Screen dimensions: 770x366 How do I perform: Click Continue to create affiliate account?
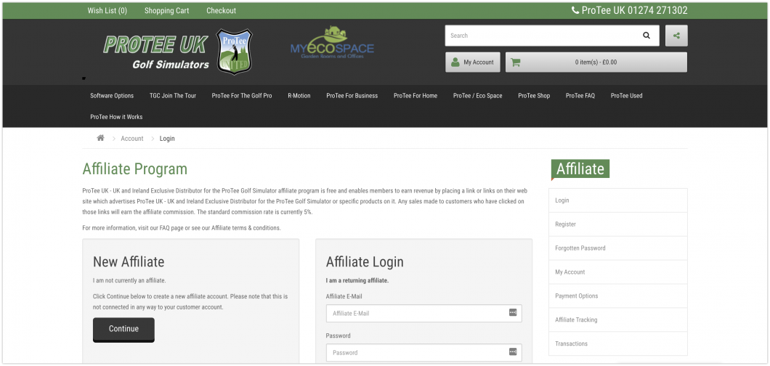click(123, 329)
